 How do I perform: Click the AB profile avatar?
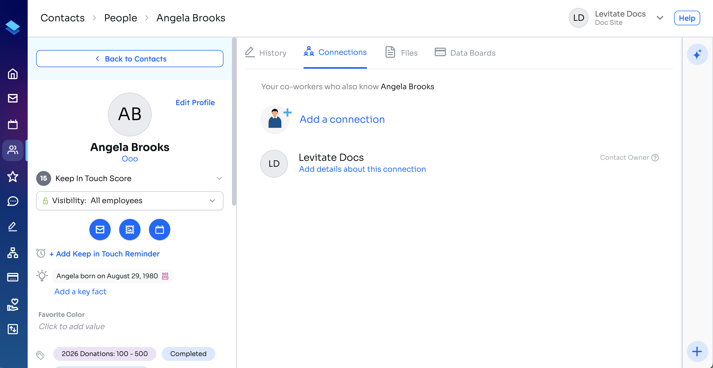(130, 114)
